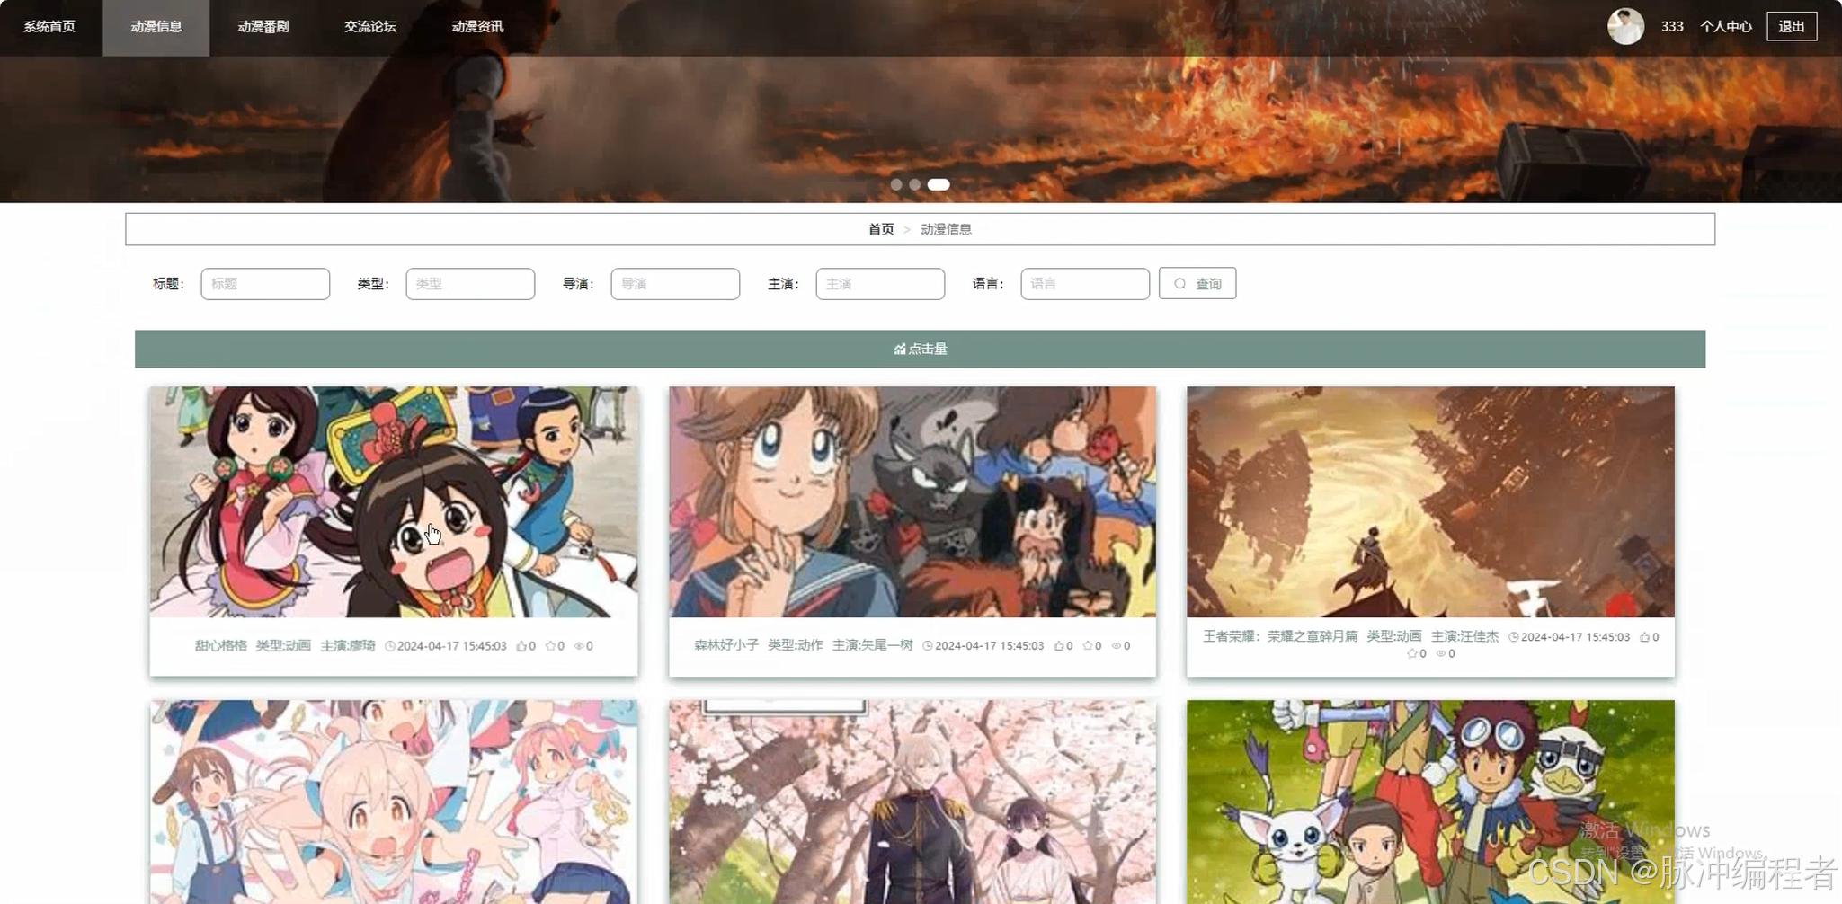Click clock icon on 甜心格格 card
Screen dimensions: 1842x904
click(x=390, y=646)
